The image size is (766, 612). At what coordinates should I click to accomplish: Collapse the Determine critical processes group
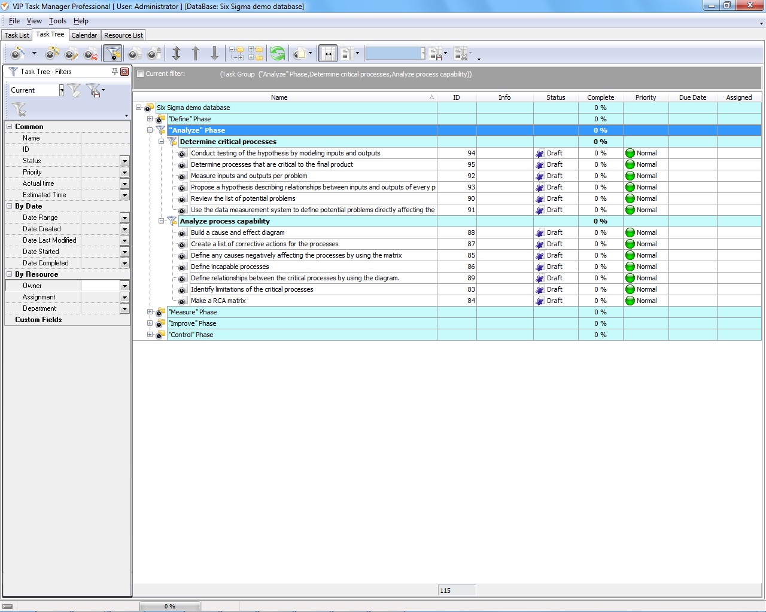pyautogui.click(x=161, y=142)
